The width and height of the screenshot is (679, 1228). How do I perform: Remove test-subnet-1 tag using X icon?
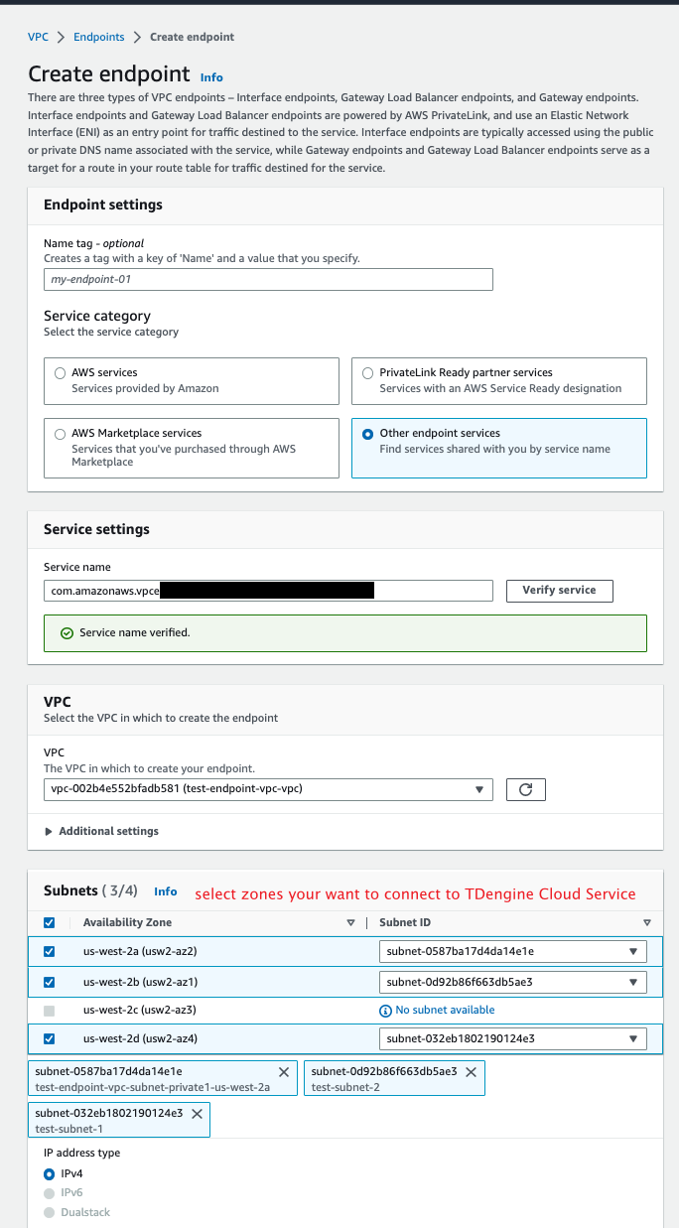click(x=197, y=1114)
